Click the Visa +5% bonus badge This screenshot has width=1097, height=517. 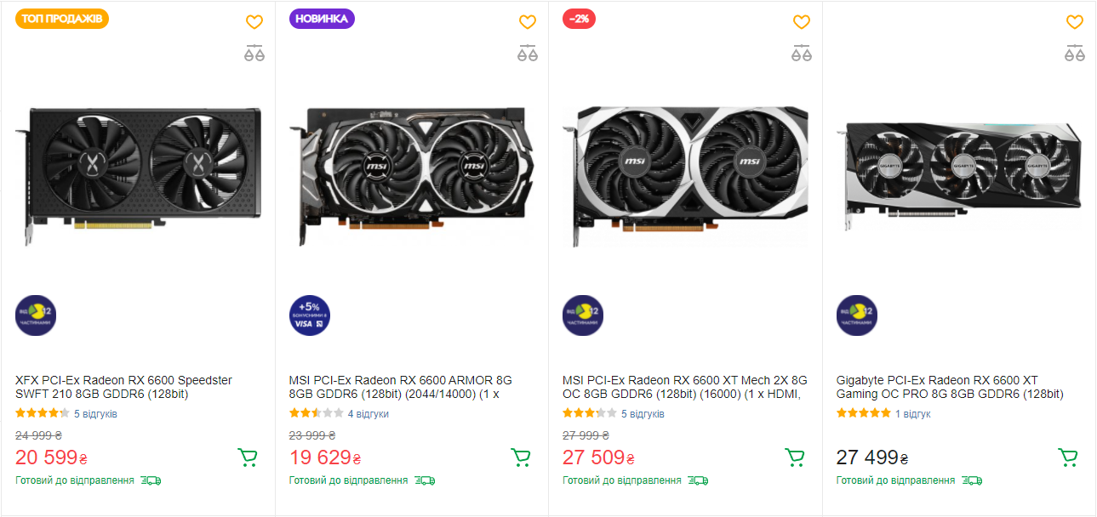coord(310,315)
